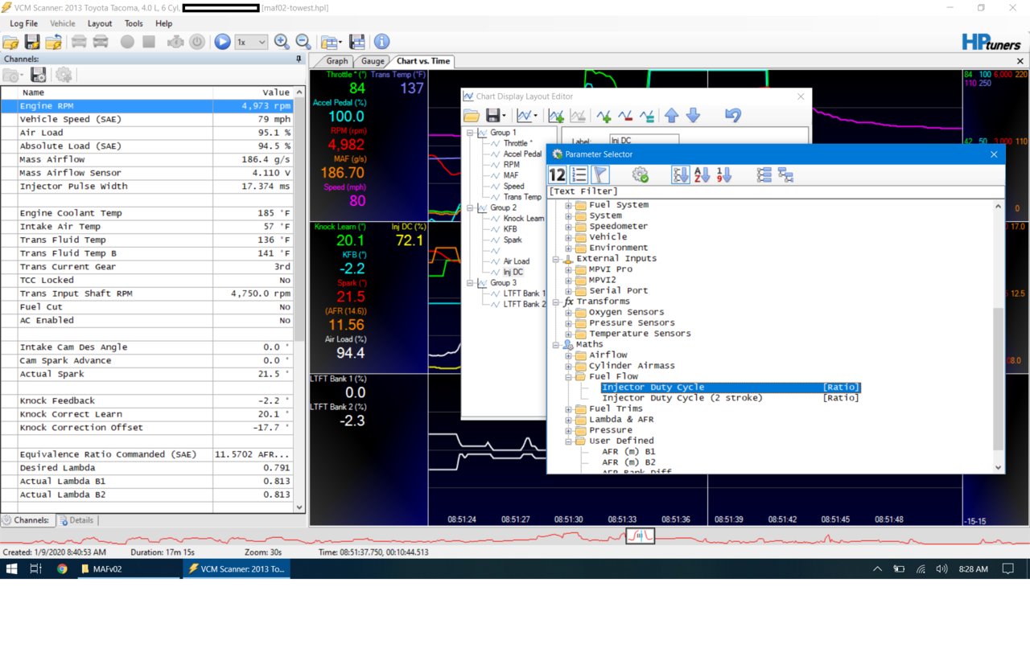The width and height of the screenshot is (1030, 669).
Task: Select the Injector Pulse Width channel row
Action: pyautogui.click(x=147, y=187)
